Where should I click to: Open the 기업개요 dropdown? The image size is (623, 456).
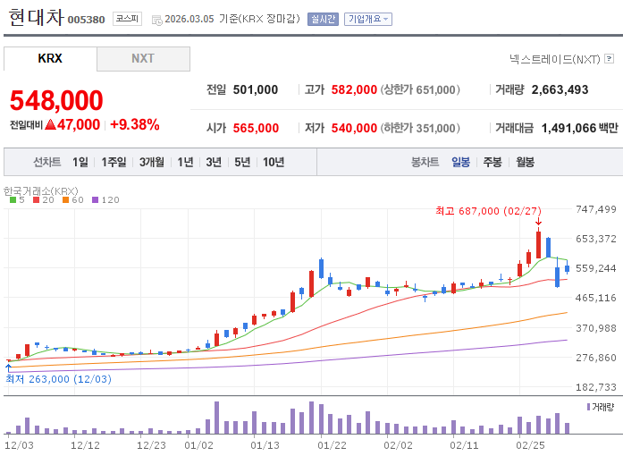click(368, 19)
